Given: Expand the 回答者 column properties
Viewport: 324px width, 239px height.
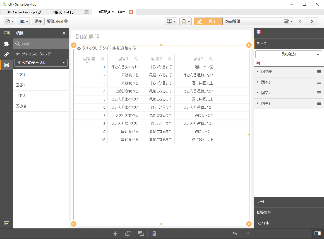Looking at the screenshot, I should pyautogui.click(x=258, y=72).
